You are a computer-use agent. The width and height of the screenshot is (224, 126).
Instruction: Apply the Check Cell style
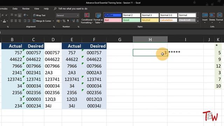[187, 20]
